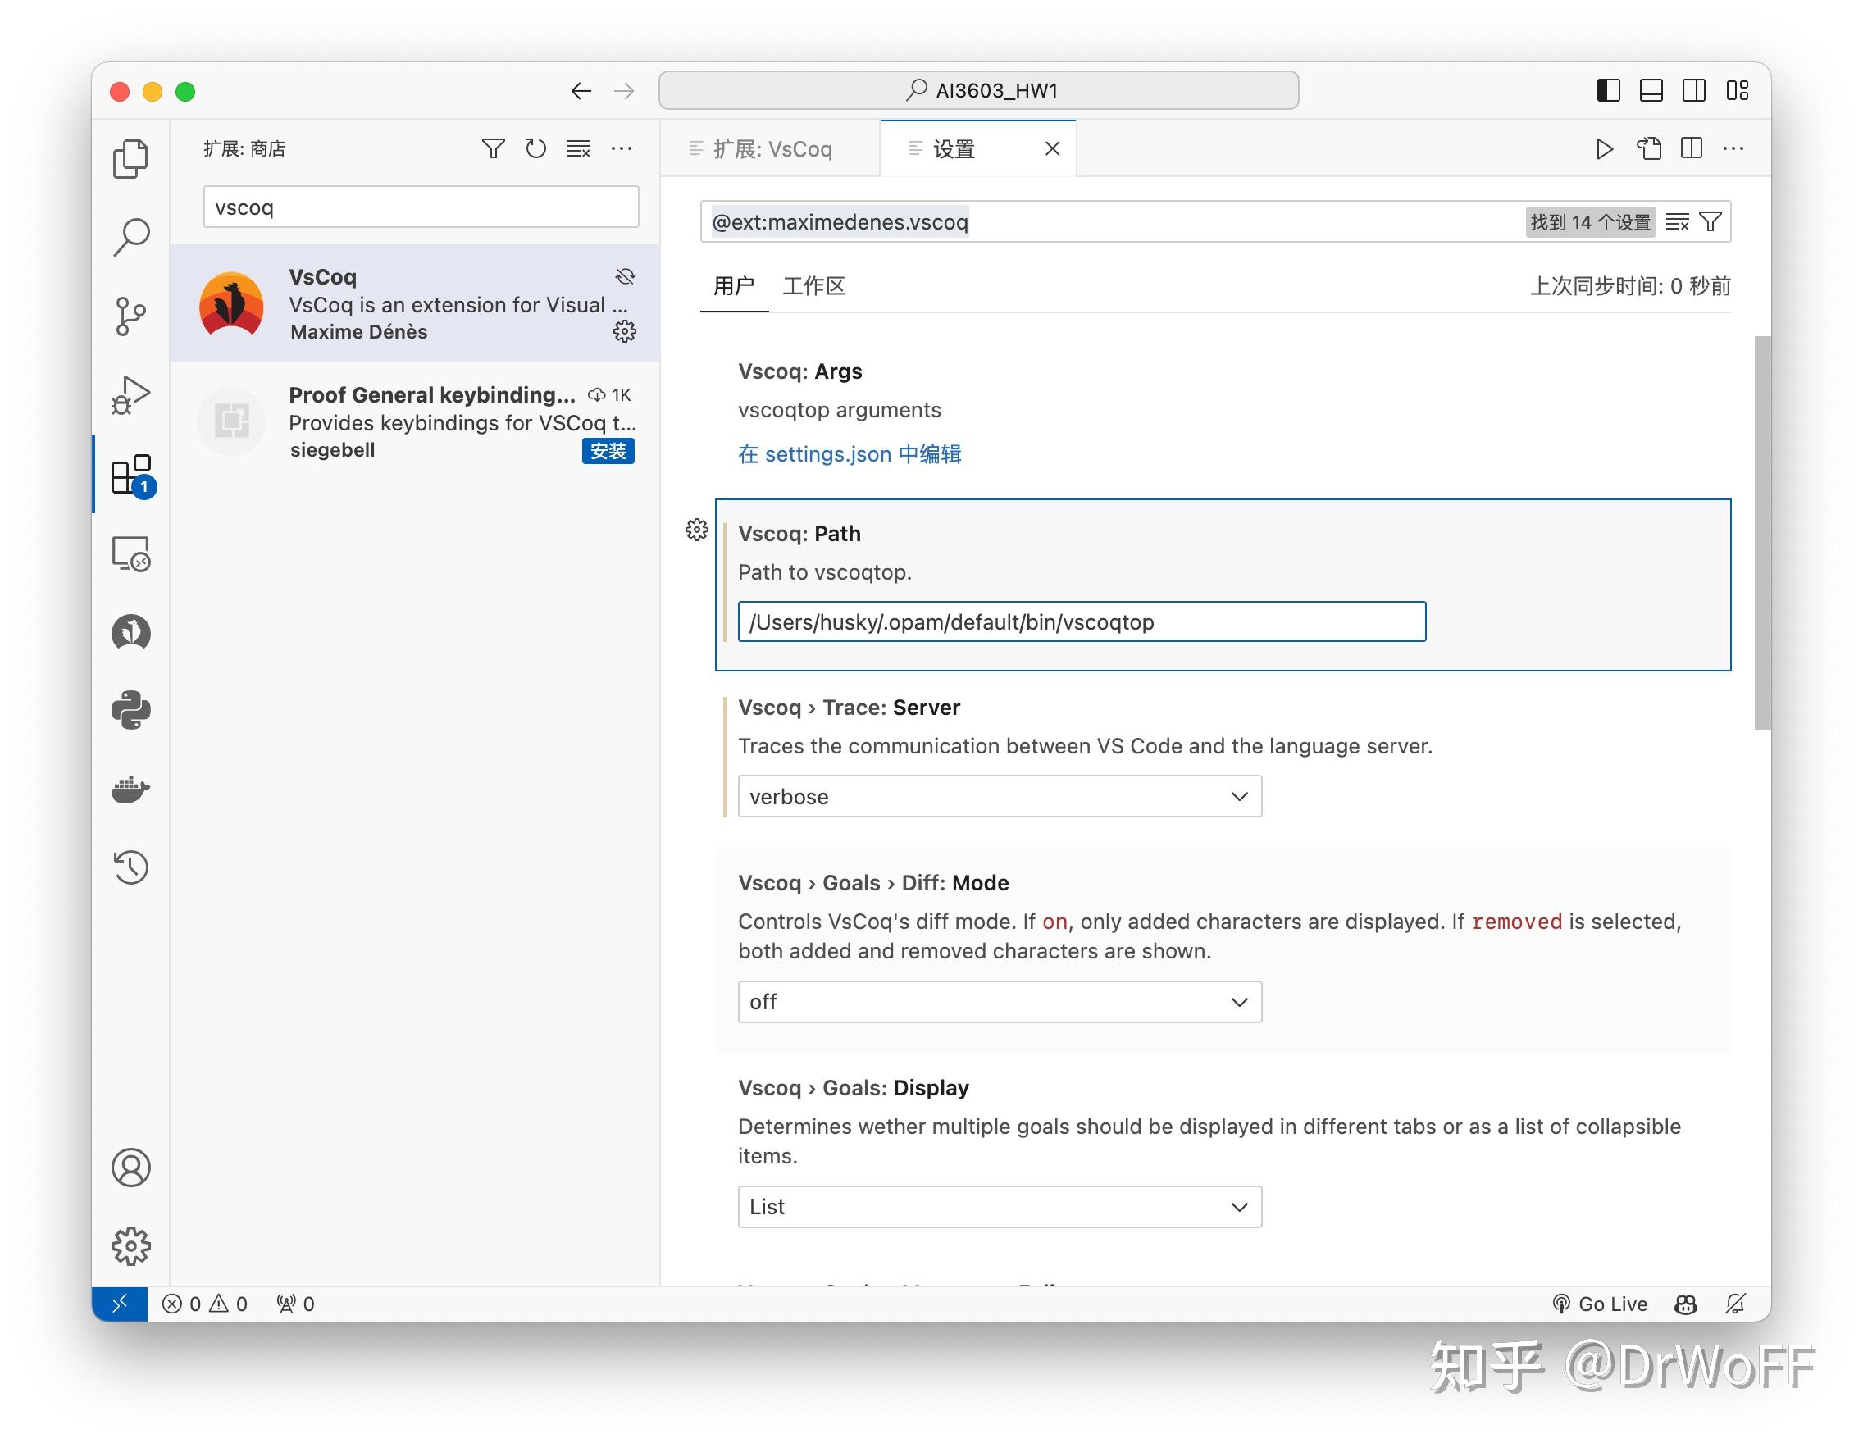Open the Explorer view in activity bar
Screen dimensions: 1863x1443
(x=130, y=158)
